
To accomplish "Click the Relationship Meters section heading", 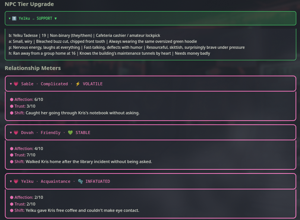I will pyautogui.click(x=33, y=68).
